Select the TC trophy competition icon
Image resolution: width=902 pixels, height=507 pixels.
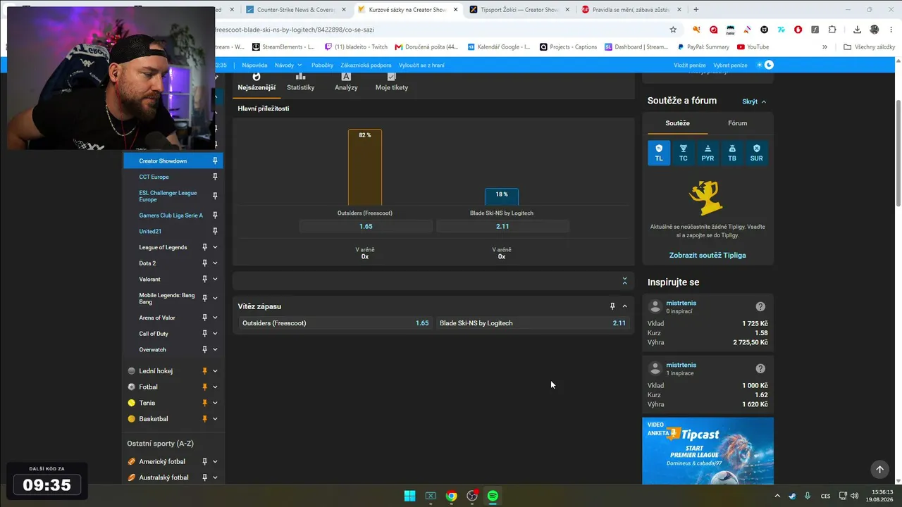click(x=684, y=153)
